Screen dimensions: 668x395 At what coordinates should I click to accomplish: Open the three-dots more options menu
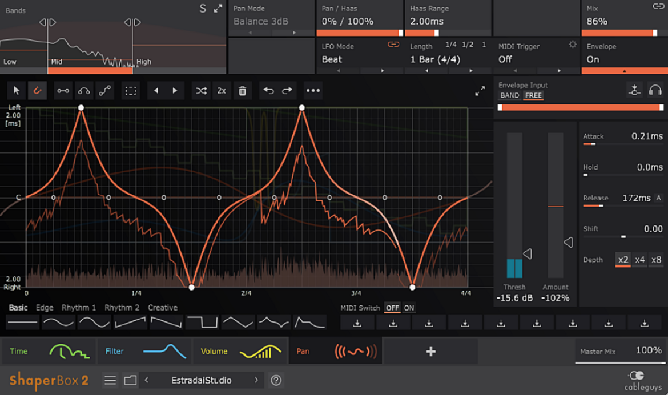[313, 91]
